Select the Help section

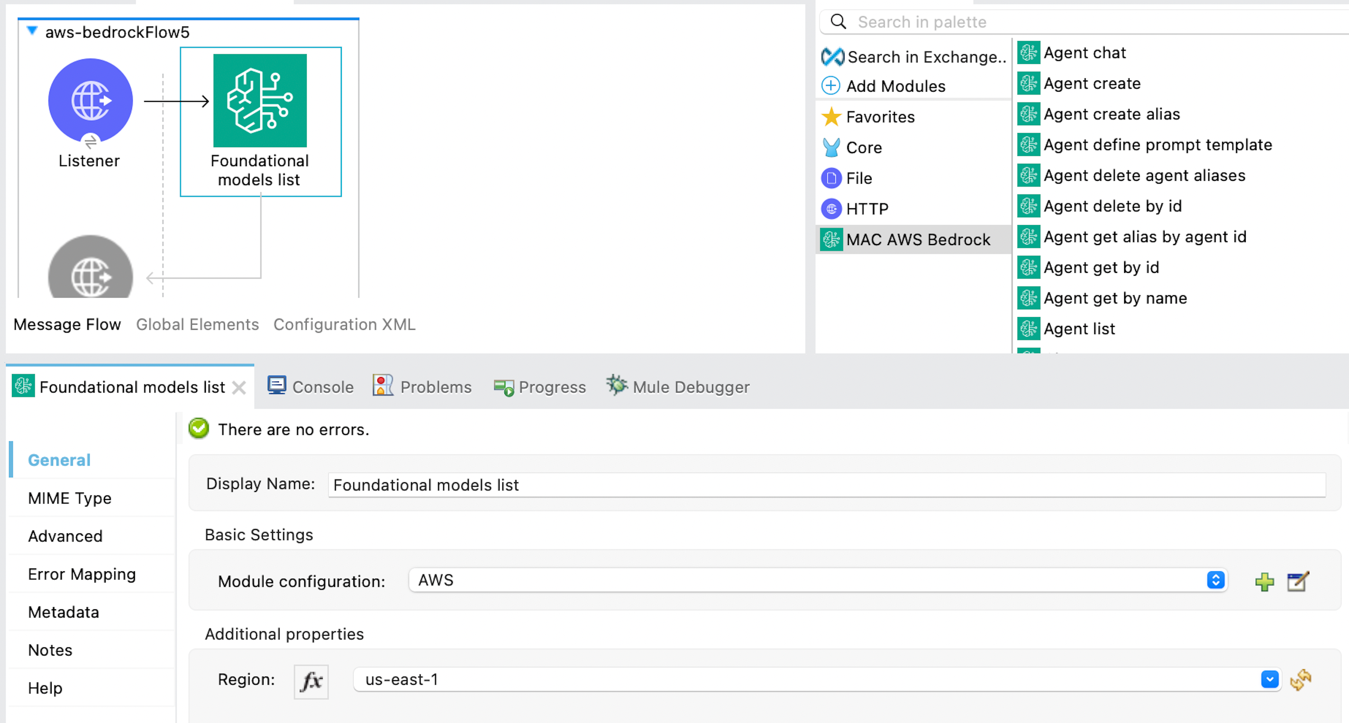92,688
